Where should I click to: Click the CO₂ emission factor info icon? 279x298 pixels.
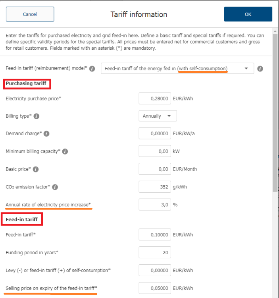[x=55, y=187]
